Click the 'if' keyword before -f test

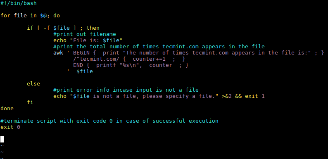pyautogui.click(x=30, y=28)
